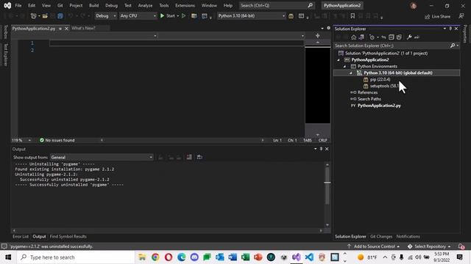
Task: Close the PythonApplication2.py editor tab
Action: (66, 29)
